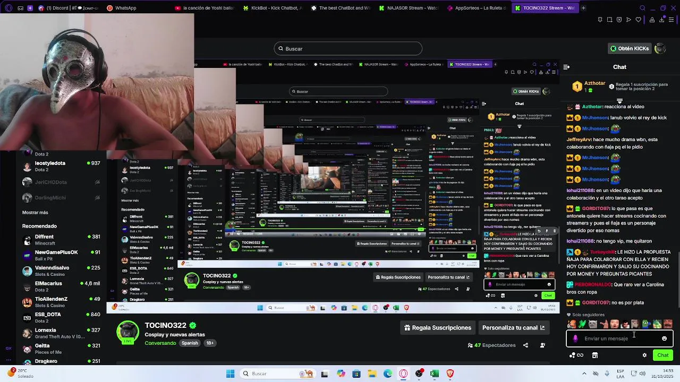
Task: Click the TOCINO322 channel avatar
Action: [127, 333]
